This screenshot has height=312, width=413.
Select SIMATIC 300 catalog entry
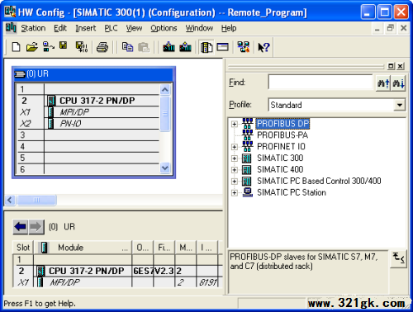(x=280, y=158)
